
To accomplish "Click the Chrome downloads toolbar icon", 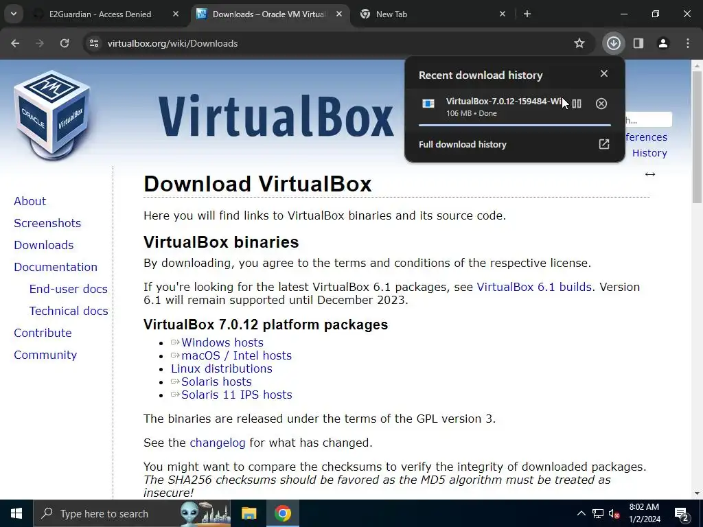I will [x=613, y=43].
